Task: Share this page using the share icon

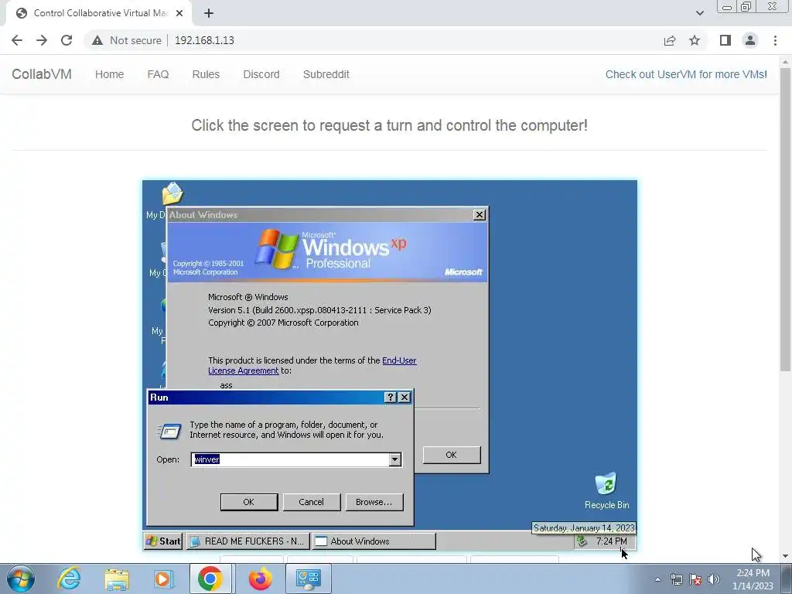Action: click(x=670, y=40)
